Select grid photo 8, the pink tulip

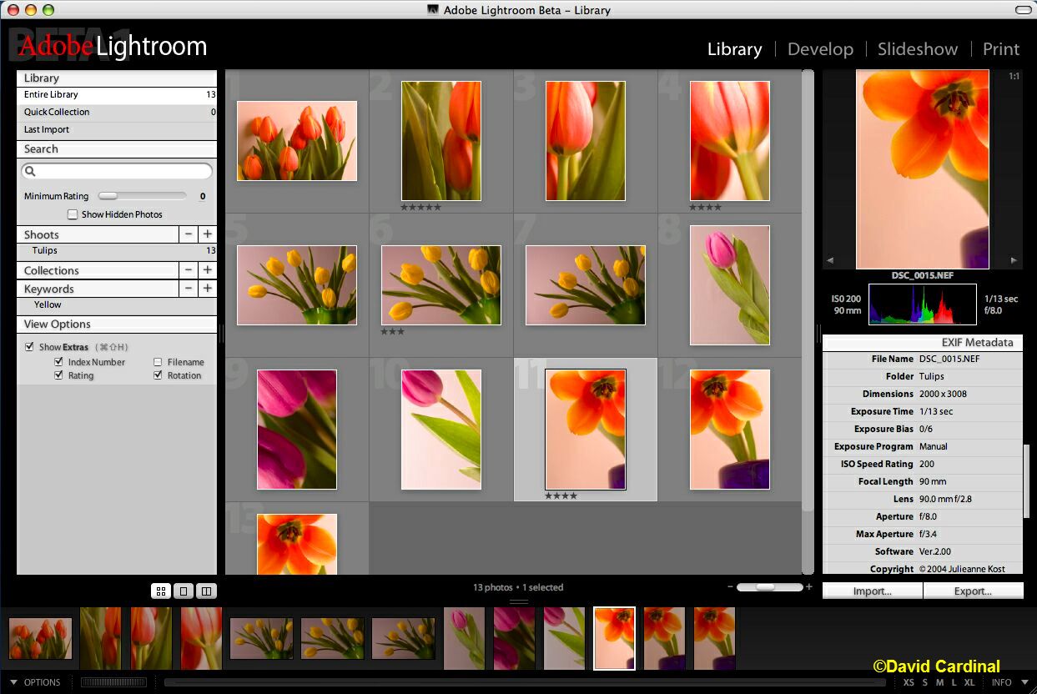pos(730,285)
